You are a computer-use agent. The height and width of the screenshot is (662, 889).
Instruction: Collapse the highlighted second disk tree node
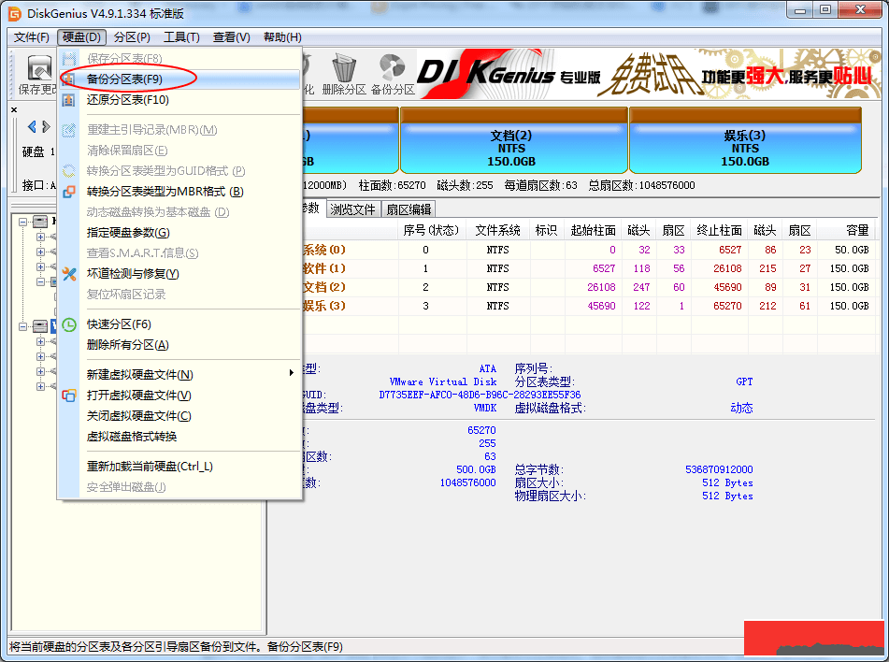tap(22, 326)
